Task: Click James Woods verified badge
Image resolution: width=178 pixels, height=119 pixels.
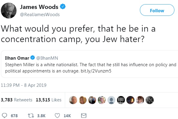Action: coord(63,7)
